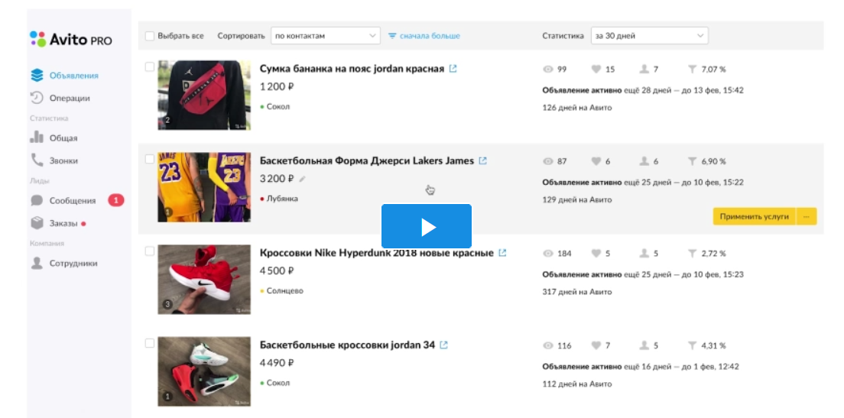The image size is (844, 418).
Task: Open listing Сумка бананка на пояс jordan красная
Action: [x=352, y=69]
